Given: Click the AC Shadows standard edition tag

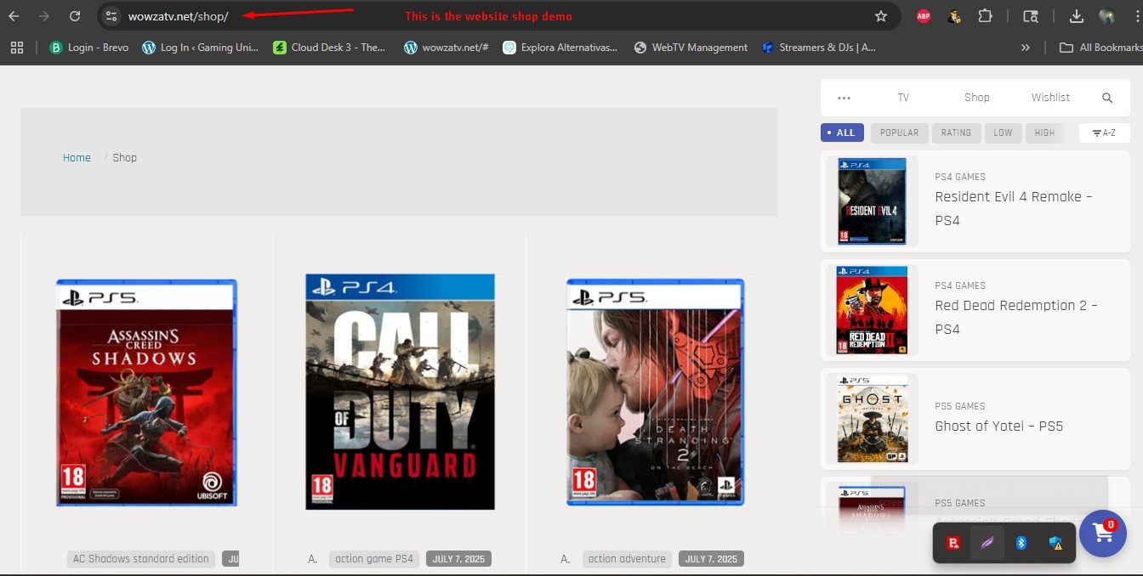Looking at the screenshot, I should (141, 559).
